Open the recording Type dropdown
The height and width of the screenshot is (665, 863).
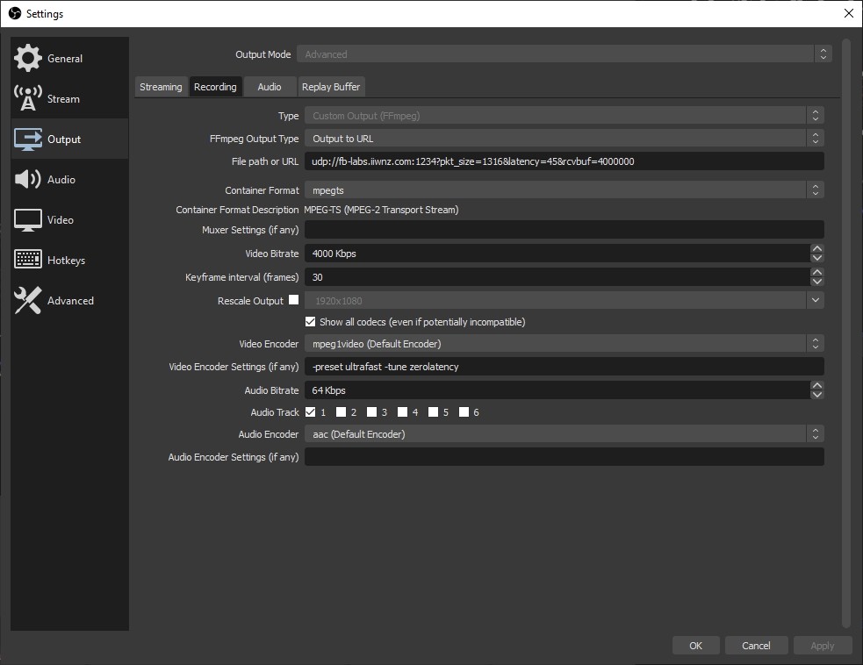point(565,116)
